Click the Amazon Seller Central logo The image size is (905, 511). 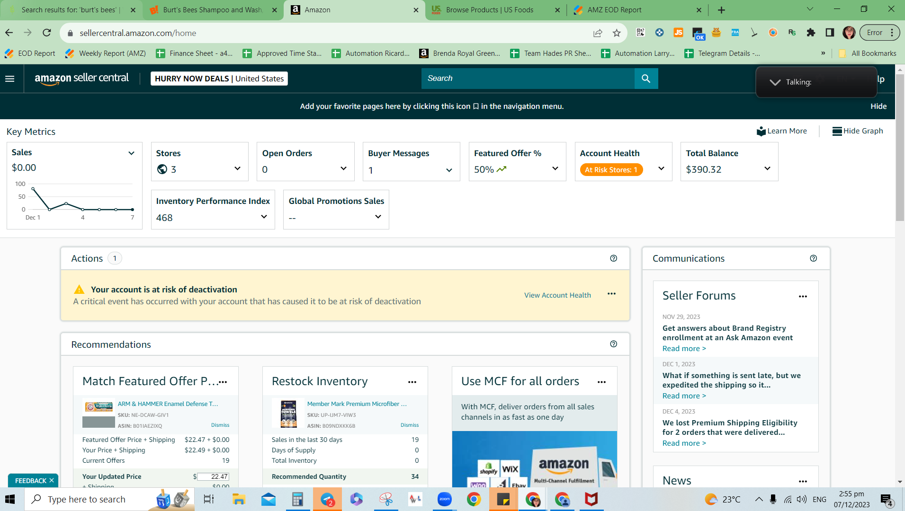(x=81, y=79)
